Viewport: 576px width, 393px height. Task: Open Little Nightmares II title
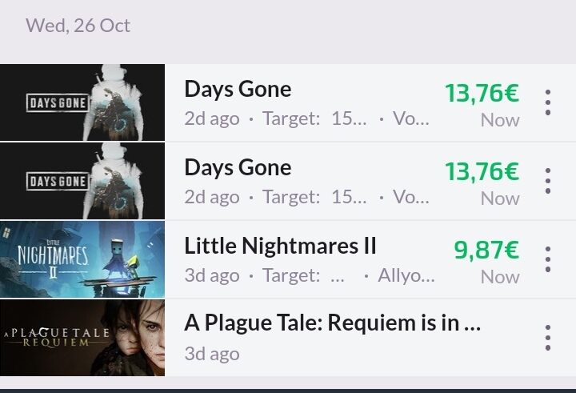[280, 246]
